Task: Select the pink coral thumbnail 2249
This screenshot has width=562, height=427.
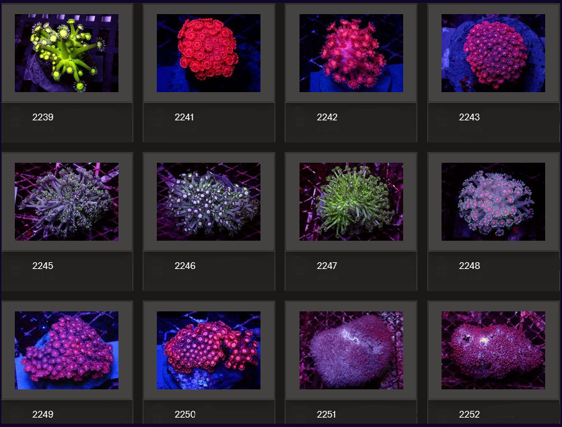Action: click(67, 350)
